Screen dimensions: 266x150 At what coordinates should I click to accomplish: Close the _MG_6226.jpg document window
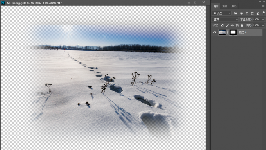[x=203, y=2]
